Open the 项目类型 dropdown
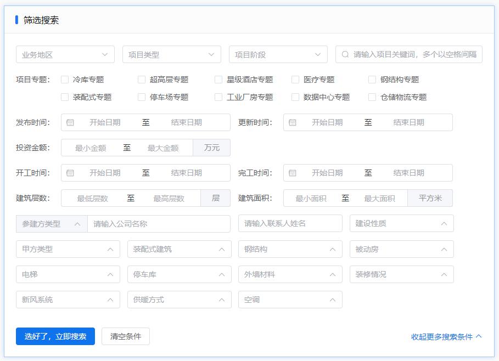This screenshot has height=361, width=499. (171, 54)
